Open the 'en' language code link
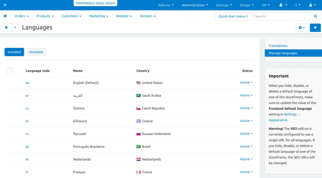The image size is (322, 178). [x=28, y=83]
